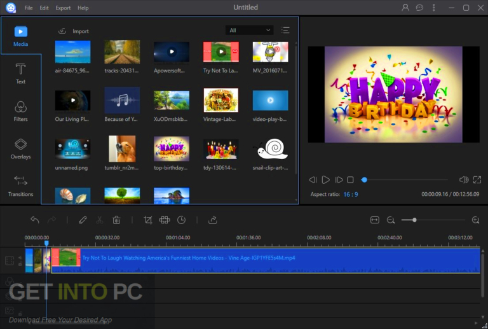Toggle the media list view icon
488x329 pixels.
(285, 30)
